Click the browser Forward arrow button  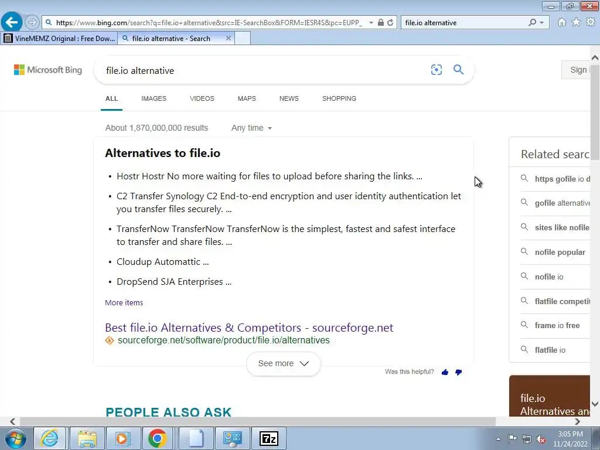32,22
